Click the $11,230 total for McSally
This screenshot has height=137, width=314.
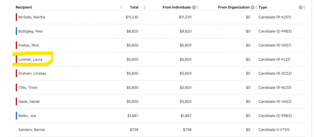point(132,17)
